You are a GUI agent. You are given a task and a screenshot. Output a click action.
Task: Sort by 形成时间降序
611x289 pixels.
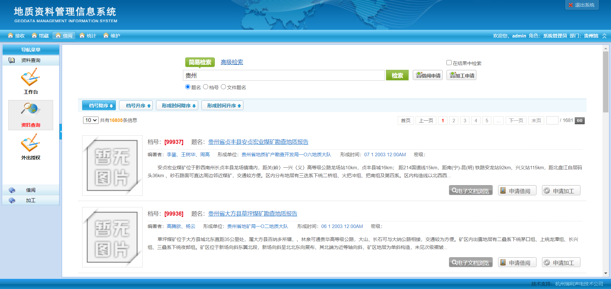(177, 105)
